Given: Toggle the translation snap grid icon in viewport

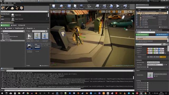Looking at the screenshot, I should tap(111, 12).
